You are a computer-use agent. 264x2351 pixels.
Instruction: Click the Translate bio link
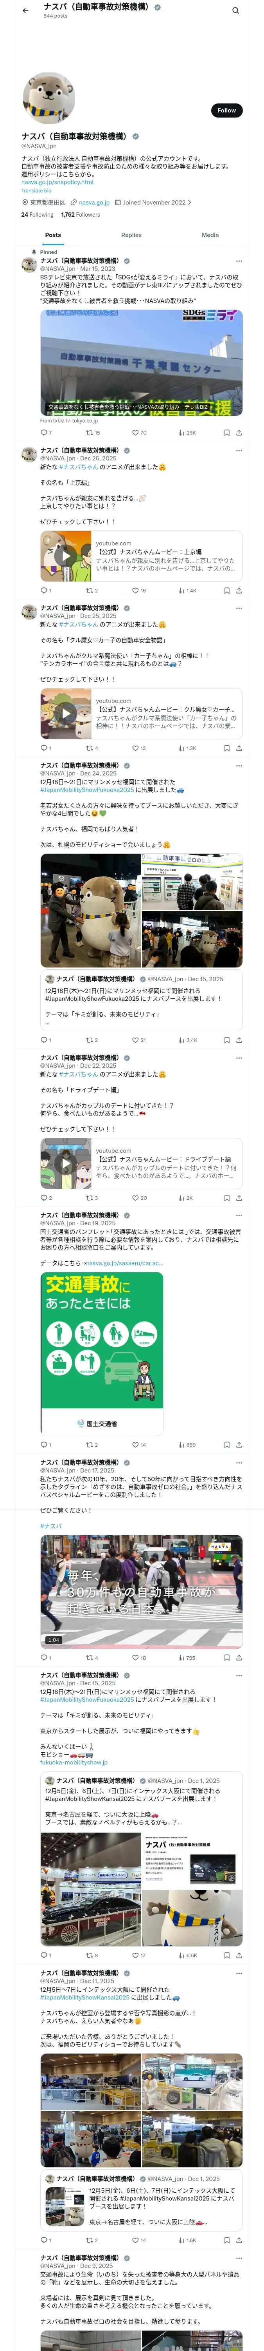(36, 191)
